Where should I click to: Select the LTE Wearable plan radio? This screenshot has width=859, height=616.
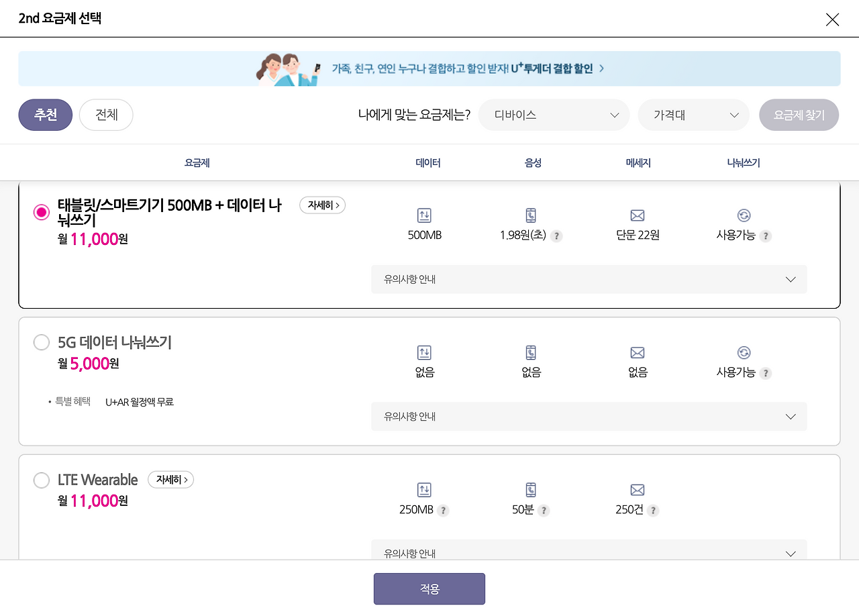[41, 480]
